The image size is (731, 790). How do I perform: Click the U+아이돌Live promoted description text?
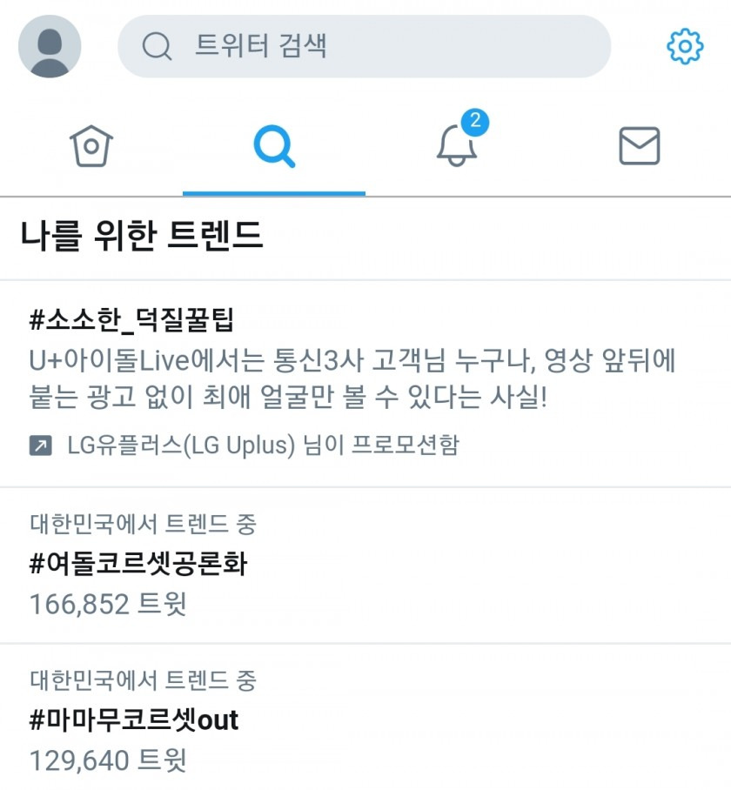click(x=352, y=378)
